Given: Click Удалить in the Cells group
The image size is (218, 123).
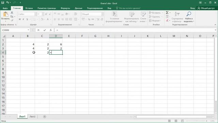Looking at the screenshot, I should point(156,17).
